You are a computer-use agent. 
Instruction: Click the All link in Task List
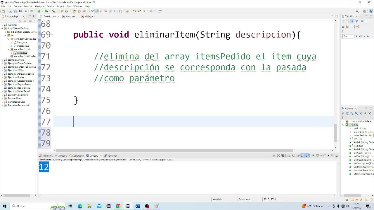pos(360,36)
